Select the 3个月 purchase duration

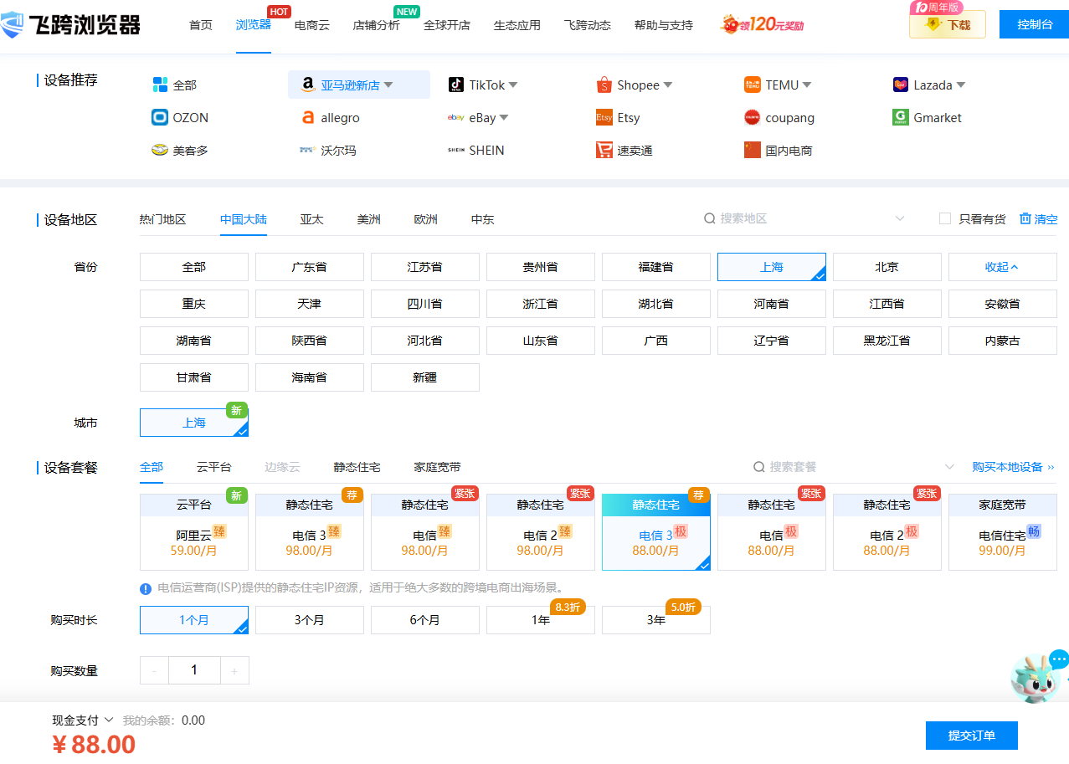click(x=309, y=620)
